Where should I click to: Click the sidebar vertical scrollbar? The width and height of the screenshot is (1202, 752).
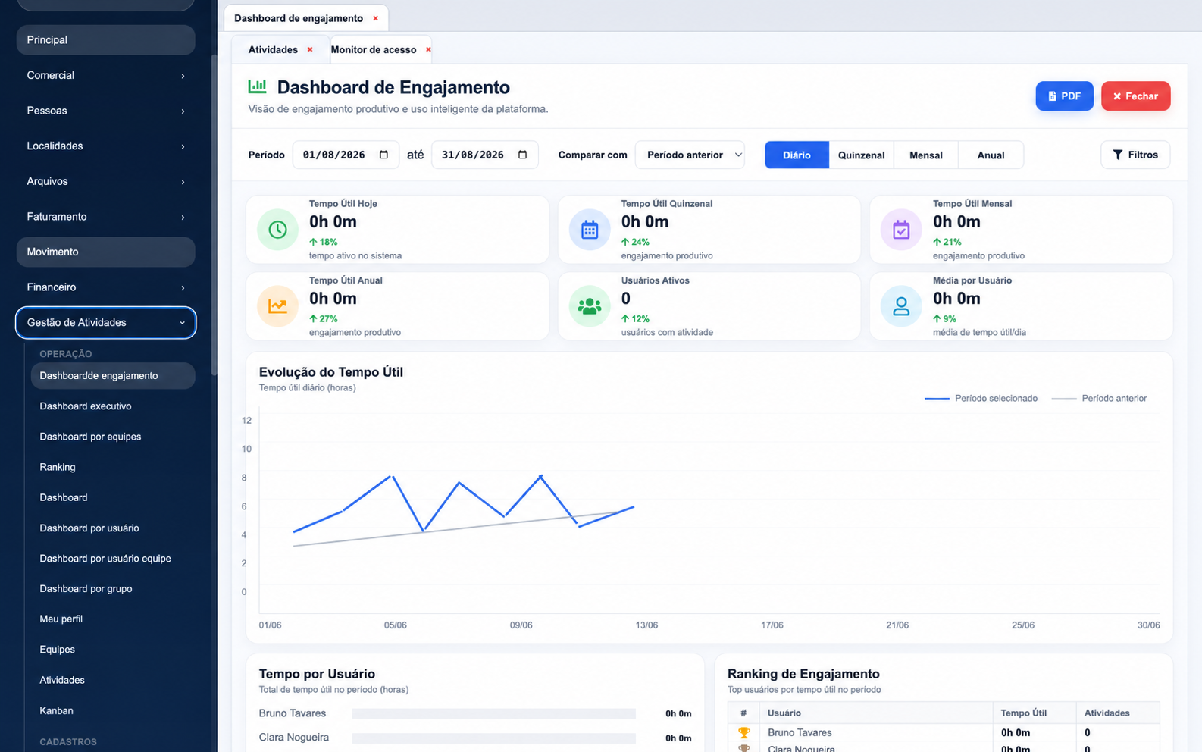pyautogui.click(x=214, y=215)
